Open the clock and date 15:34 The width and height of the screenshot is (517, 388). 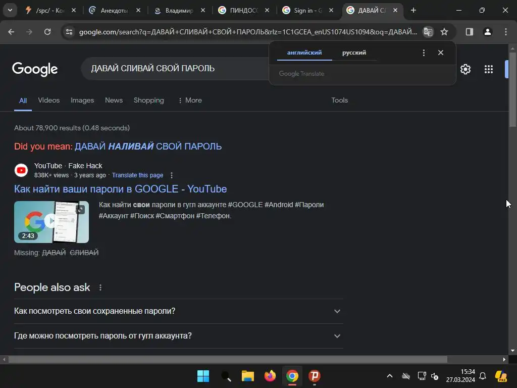pos(460,376)
